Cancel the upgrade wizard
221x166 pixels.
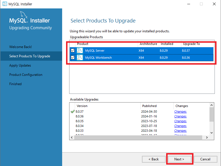tap(205, 159)
